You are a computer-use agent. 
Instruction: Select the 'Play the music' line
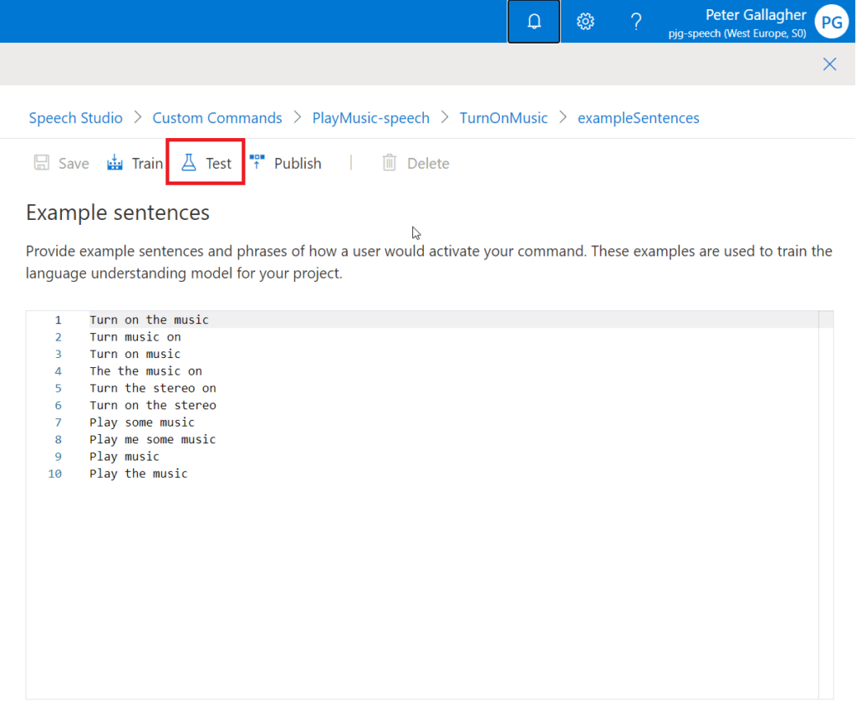coord(138,473)
